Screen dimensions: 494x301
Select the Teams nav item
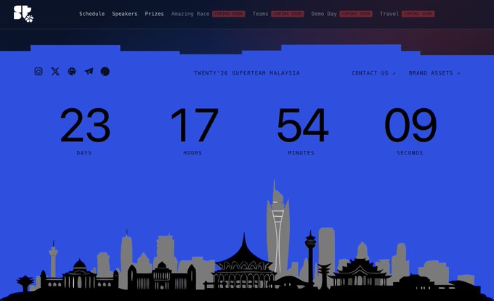(260, 14)
